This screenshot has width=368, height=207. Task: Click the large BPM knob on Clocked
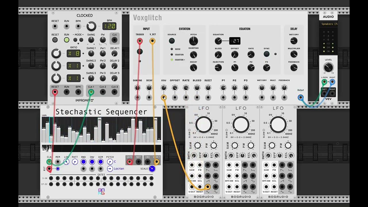[91, 26]
